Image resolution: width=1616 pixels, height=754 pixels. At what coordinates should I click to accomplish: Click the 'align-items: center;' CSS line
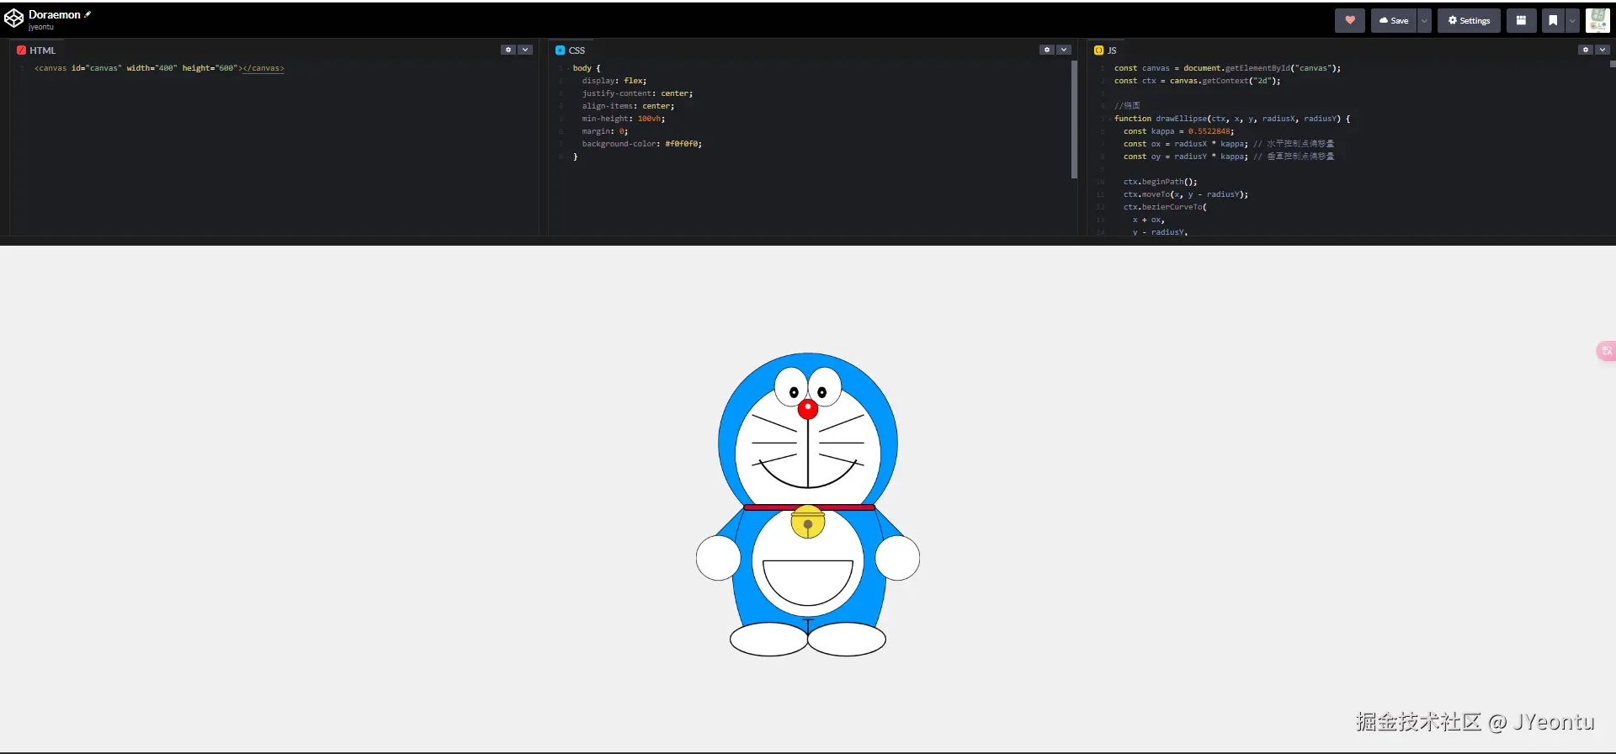coord(628,106)
